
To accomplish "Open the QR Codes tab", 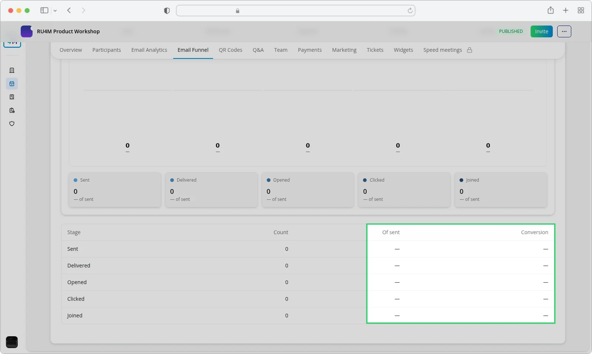I will point(231,50).
